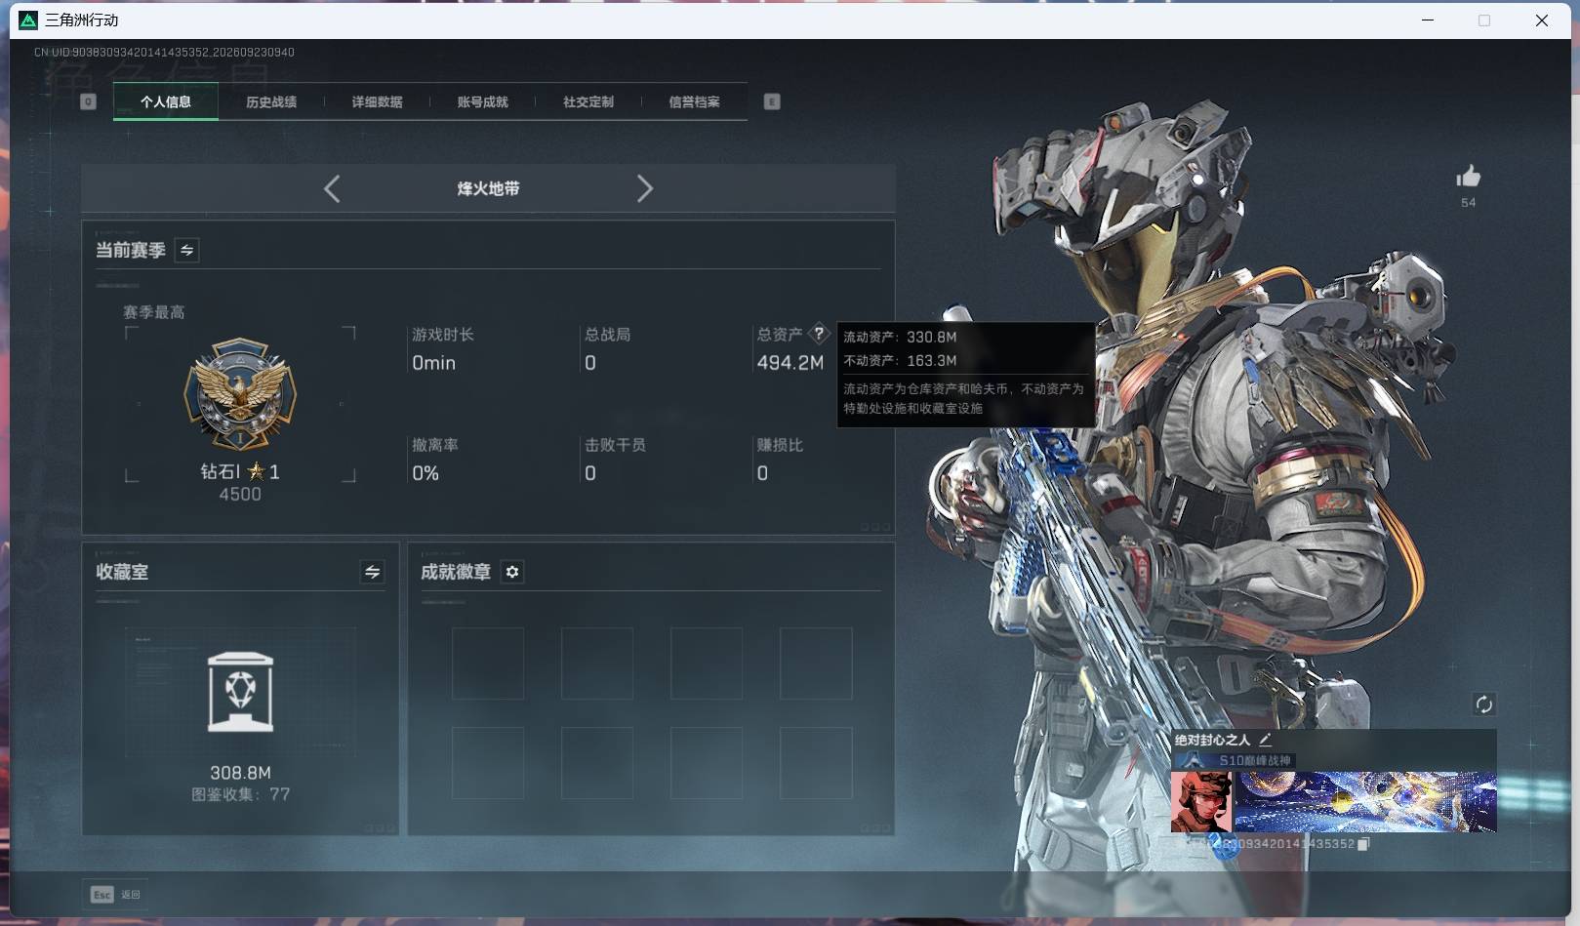
Task: Click the 不动资产: 163.3M tooltip line
Action: [900, 360]
